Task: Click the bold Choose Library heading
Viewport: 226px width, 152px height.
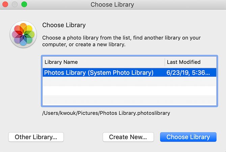Action: tap(64, 25)
